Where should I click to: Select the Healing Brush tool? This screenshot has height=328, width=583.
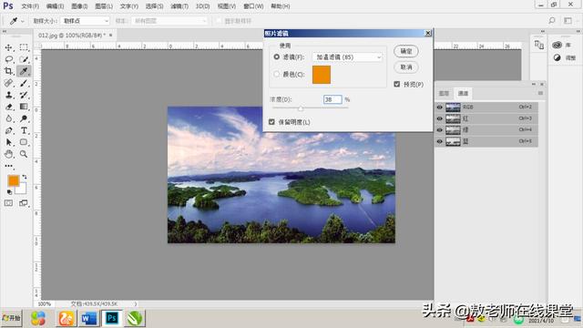click(x=8, y=83)
